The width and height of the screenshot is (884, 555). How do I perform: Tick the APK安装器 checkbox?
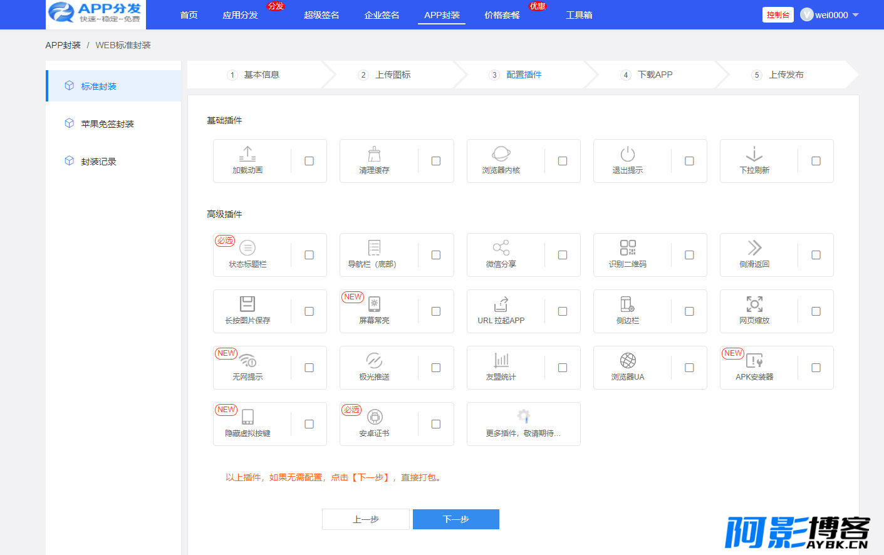(816, 368)
